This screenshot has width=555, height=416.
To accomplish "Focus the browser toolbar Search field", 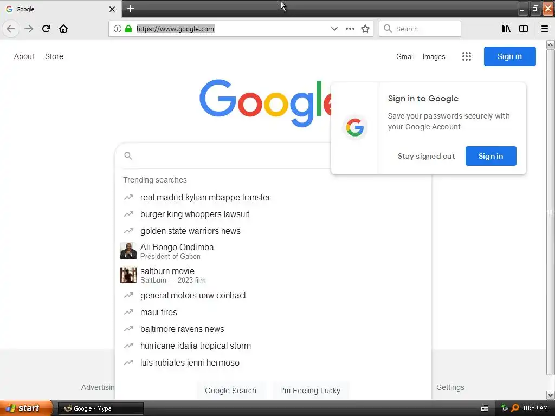I will click(420, 29).
